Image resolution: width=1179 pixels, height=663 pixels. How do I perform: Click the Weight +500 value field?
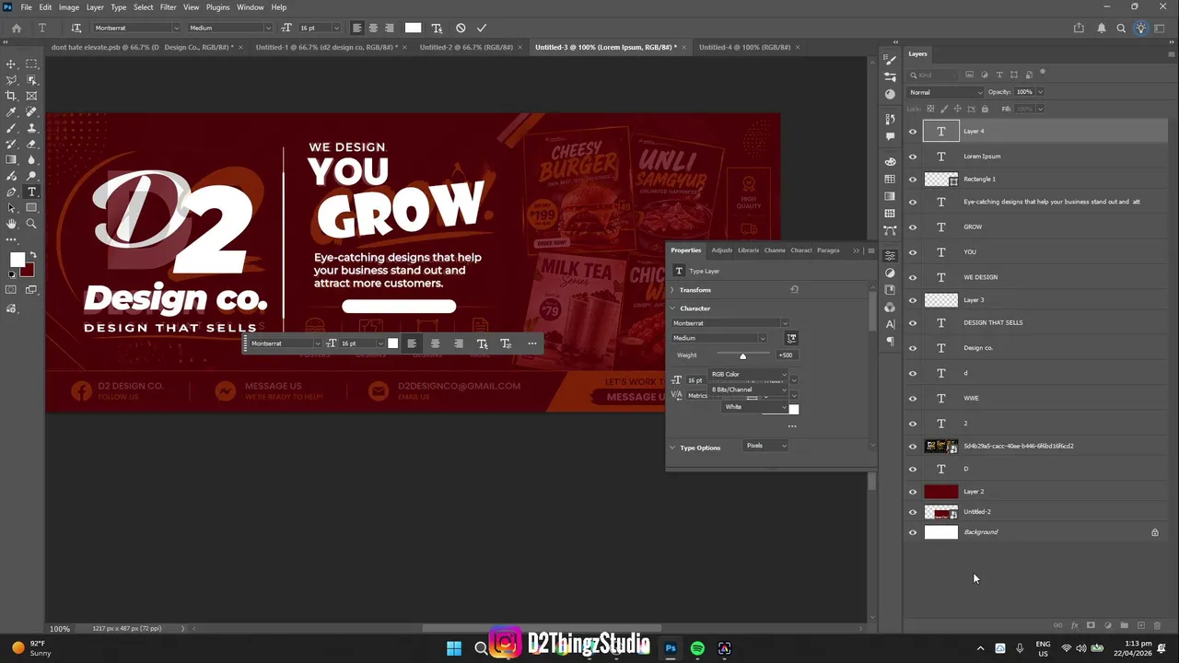pos(786,355)
